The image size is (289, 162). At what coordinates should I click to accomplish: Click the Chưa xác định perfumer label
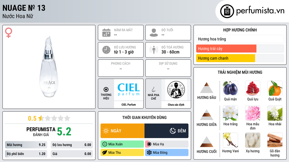click(176, 105)
